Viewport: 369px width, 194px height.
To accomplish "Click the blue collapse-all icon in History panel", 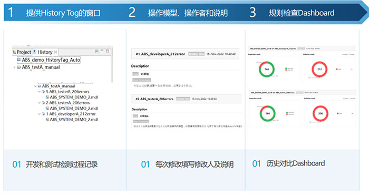I will click(96, 51).
